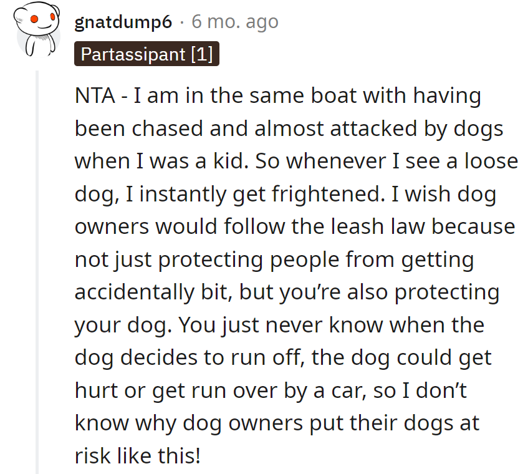Click the phrase "run off" in the comment
The width and height of the screenshot is (528, 474).
(272, 358)
